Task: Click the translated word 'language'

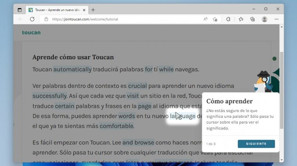Action: 183,116
